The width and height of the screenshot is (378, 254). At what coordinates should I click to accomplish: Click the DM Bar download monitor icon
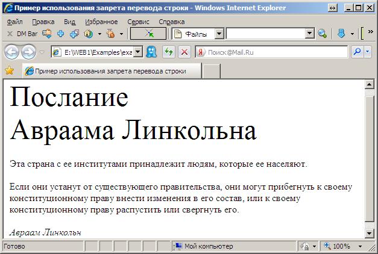[x=47, y=34]
